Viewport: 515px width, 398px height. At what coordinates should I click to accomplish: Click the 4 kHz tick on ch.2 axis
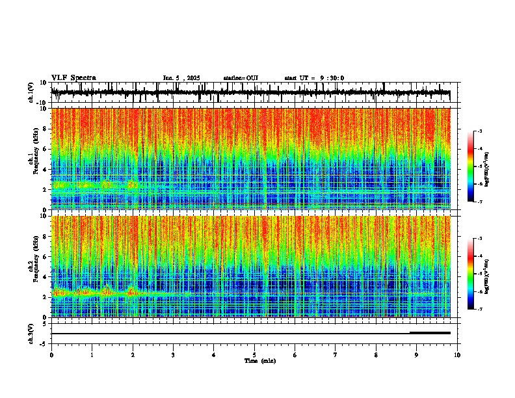[46, 277]
